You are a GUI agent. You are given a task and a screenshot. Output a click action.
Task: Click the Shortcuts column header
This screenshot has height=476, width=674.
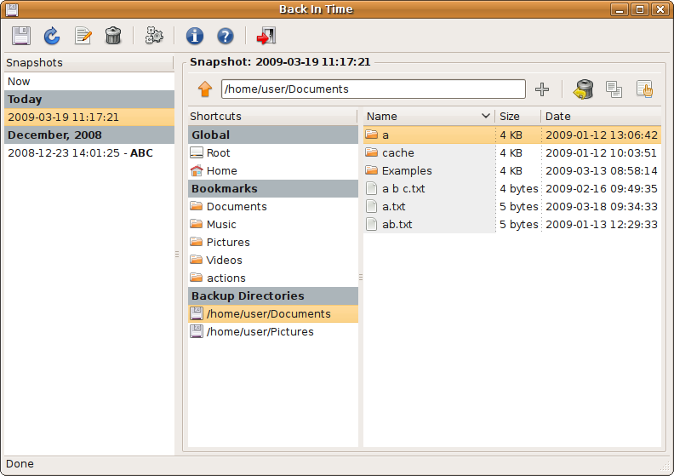272,116
